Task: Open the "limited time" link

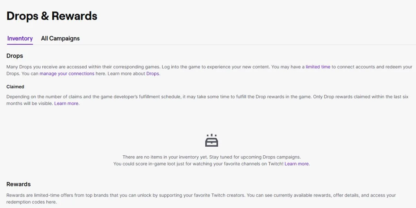Action: coord(318,67)
